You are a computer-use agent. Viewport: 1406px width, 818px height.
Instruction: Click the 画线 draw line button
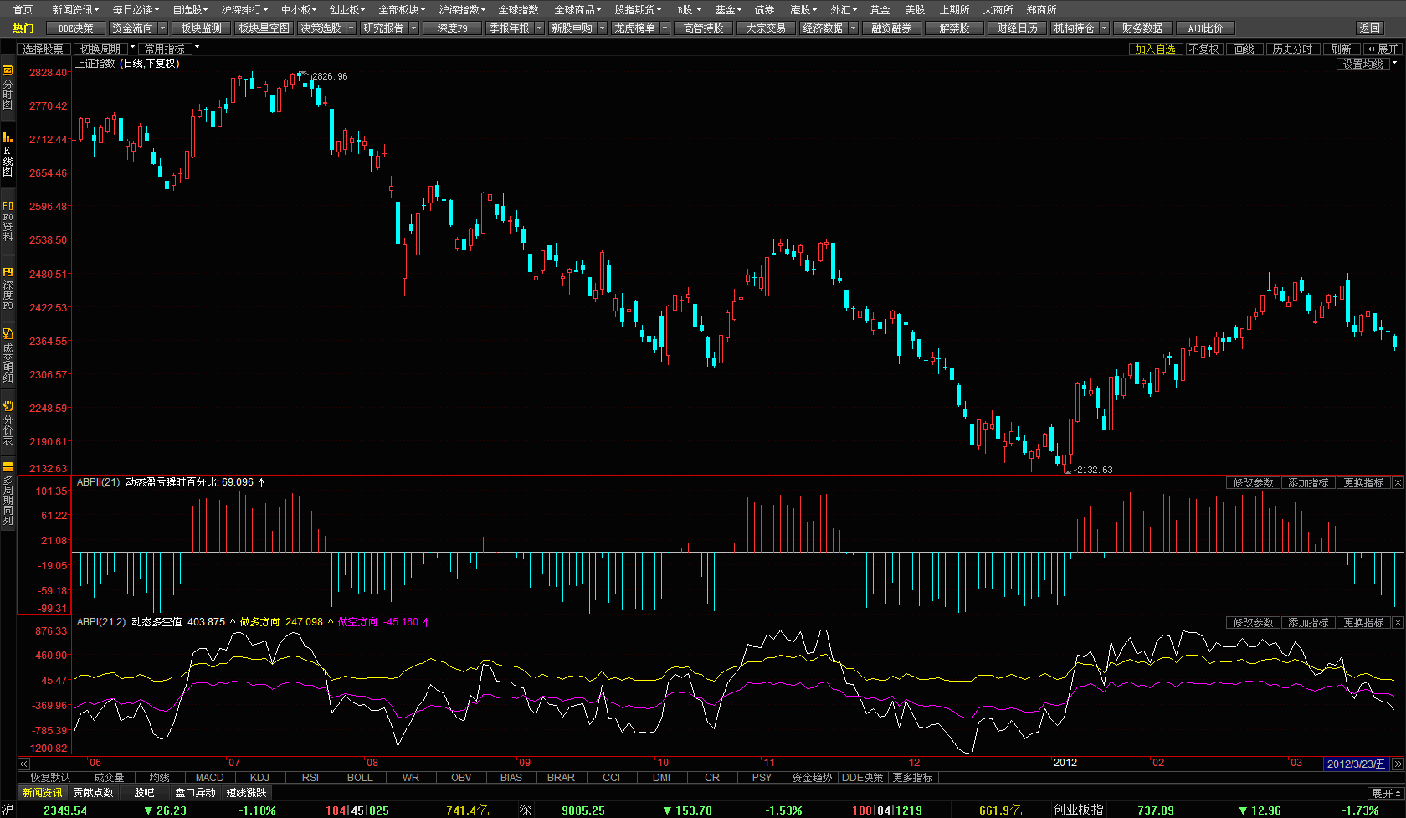(1244, 49)
